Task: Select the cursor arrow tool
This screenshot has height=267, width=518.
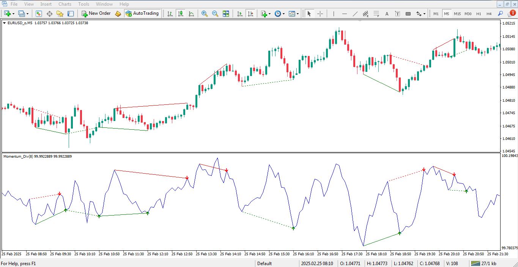Action: 309,14
